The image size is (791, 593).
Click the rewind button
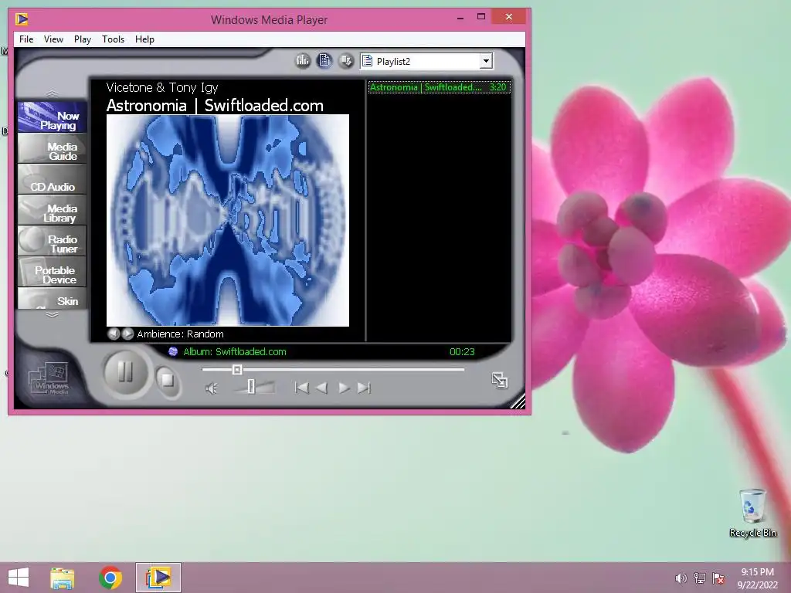(x=322, y=388)
